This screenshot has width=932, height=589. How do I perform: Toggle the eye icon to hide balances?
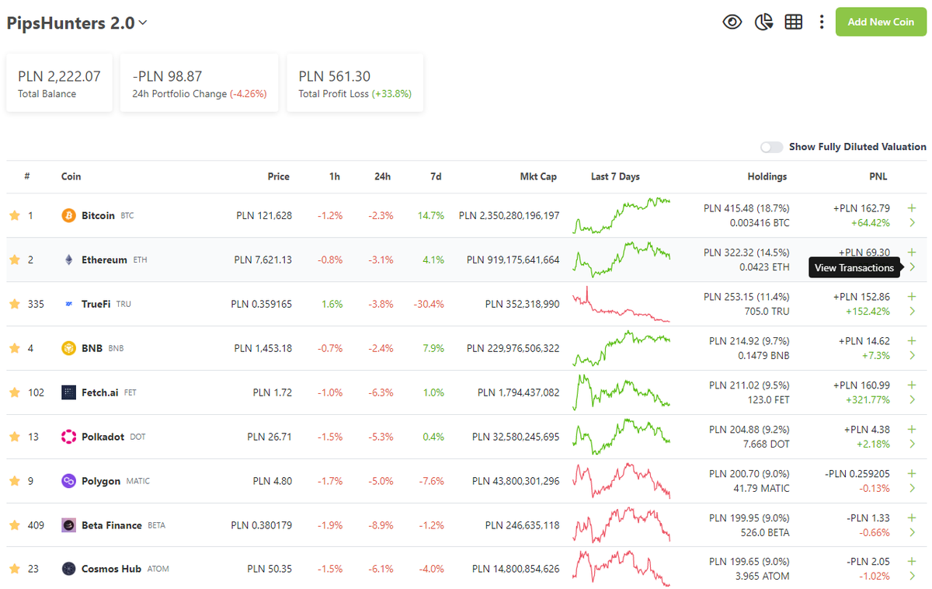732,22
